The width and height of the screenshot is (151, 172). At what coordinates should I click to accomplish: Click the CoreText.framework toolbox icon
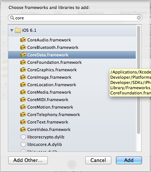[23, 122]
